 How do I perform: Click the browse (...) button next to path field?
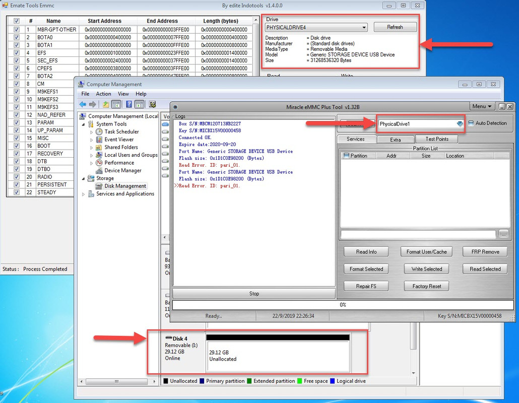(503, 234)
